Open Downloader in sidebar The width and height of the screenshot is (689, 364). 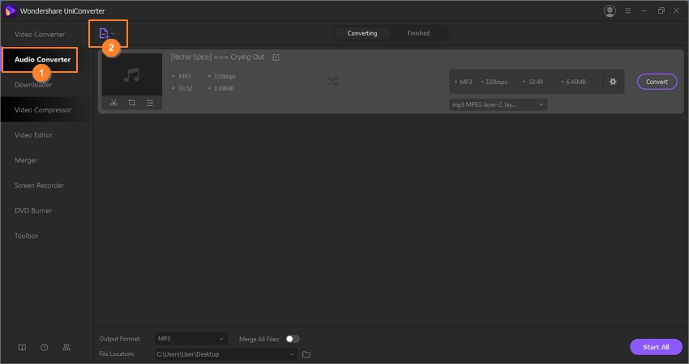[33, 85]
